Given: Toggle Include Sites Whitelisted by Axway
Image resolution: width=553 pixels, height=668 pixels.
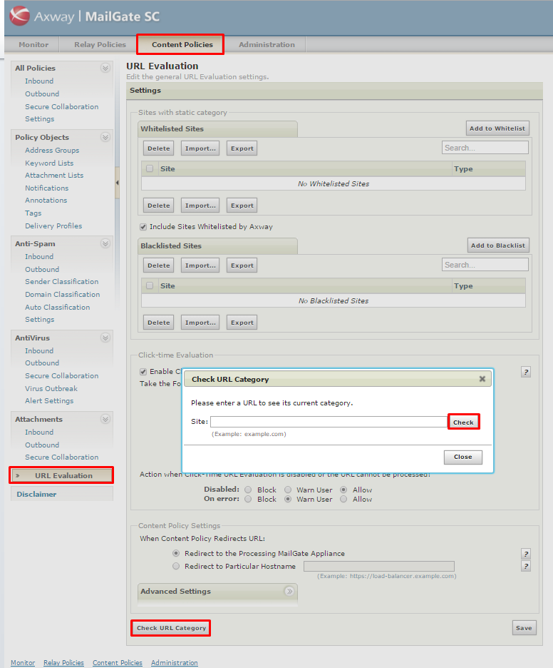Looking at the screenshot, I should click(143, 227).
